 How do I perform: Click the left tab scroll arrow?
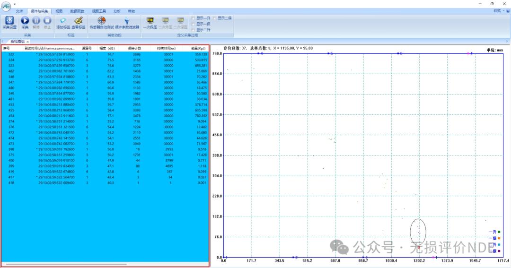pyautogui.click(x=3, y=41)
